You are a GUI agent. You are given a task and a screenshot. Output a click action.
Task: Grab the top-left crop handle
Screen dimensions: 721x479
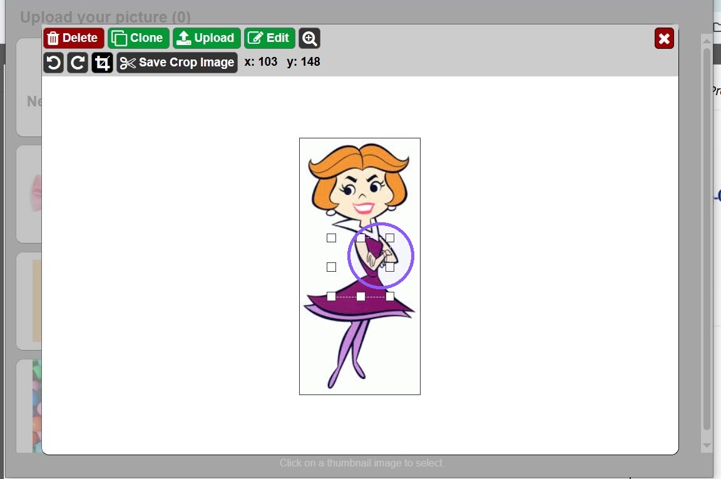click(x=331, y=238)
